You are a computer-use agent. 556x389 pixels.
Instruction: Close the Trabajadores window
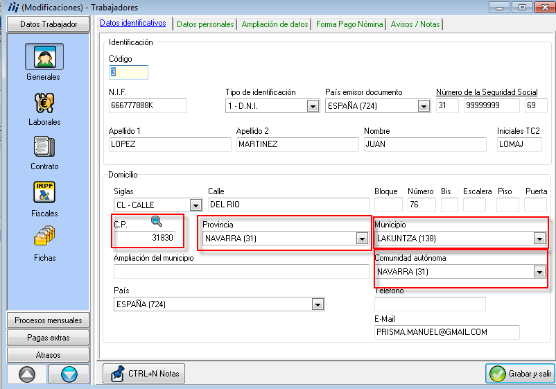545,7
